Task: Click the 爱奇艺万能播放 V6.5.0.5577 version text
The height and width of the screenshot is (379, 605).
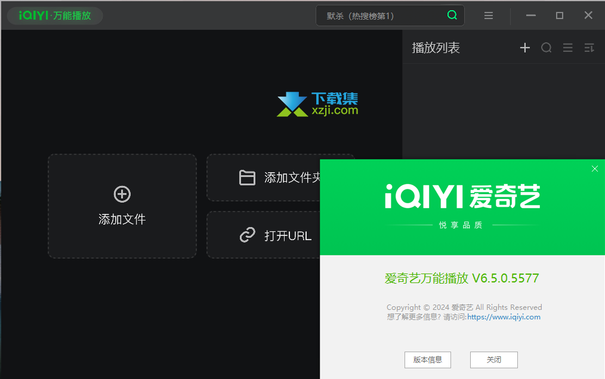Action: [462, 278]
